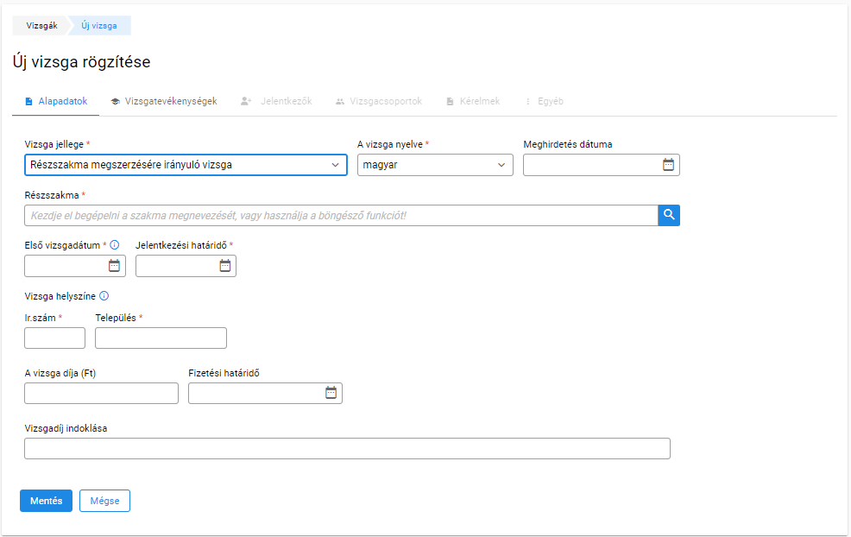Navigate to Vizsgák breadcrumb link
851x537 pixels.
pyautogui.click(x=41, y=26)
